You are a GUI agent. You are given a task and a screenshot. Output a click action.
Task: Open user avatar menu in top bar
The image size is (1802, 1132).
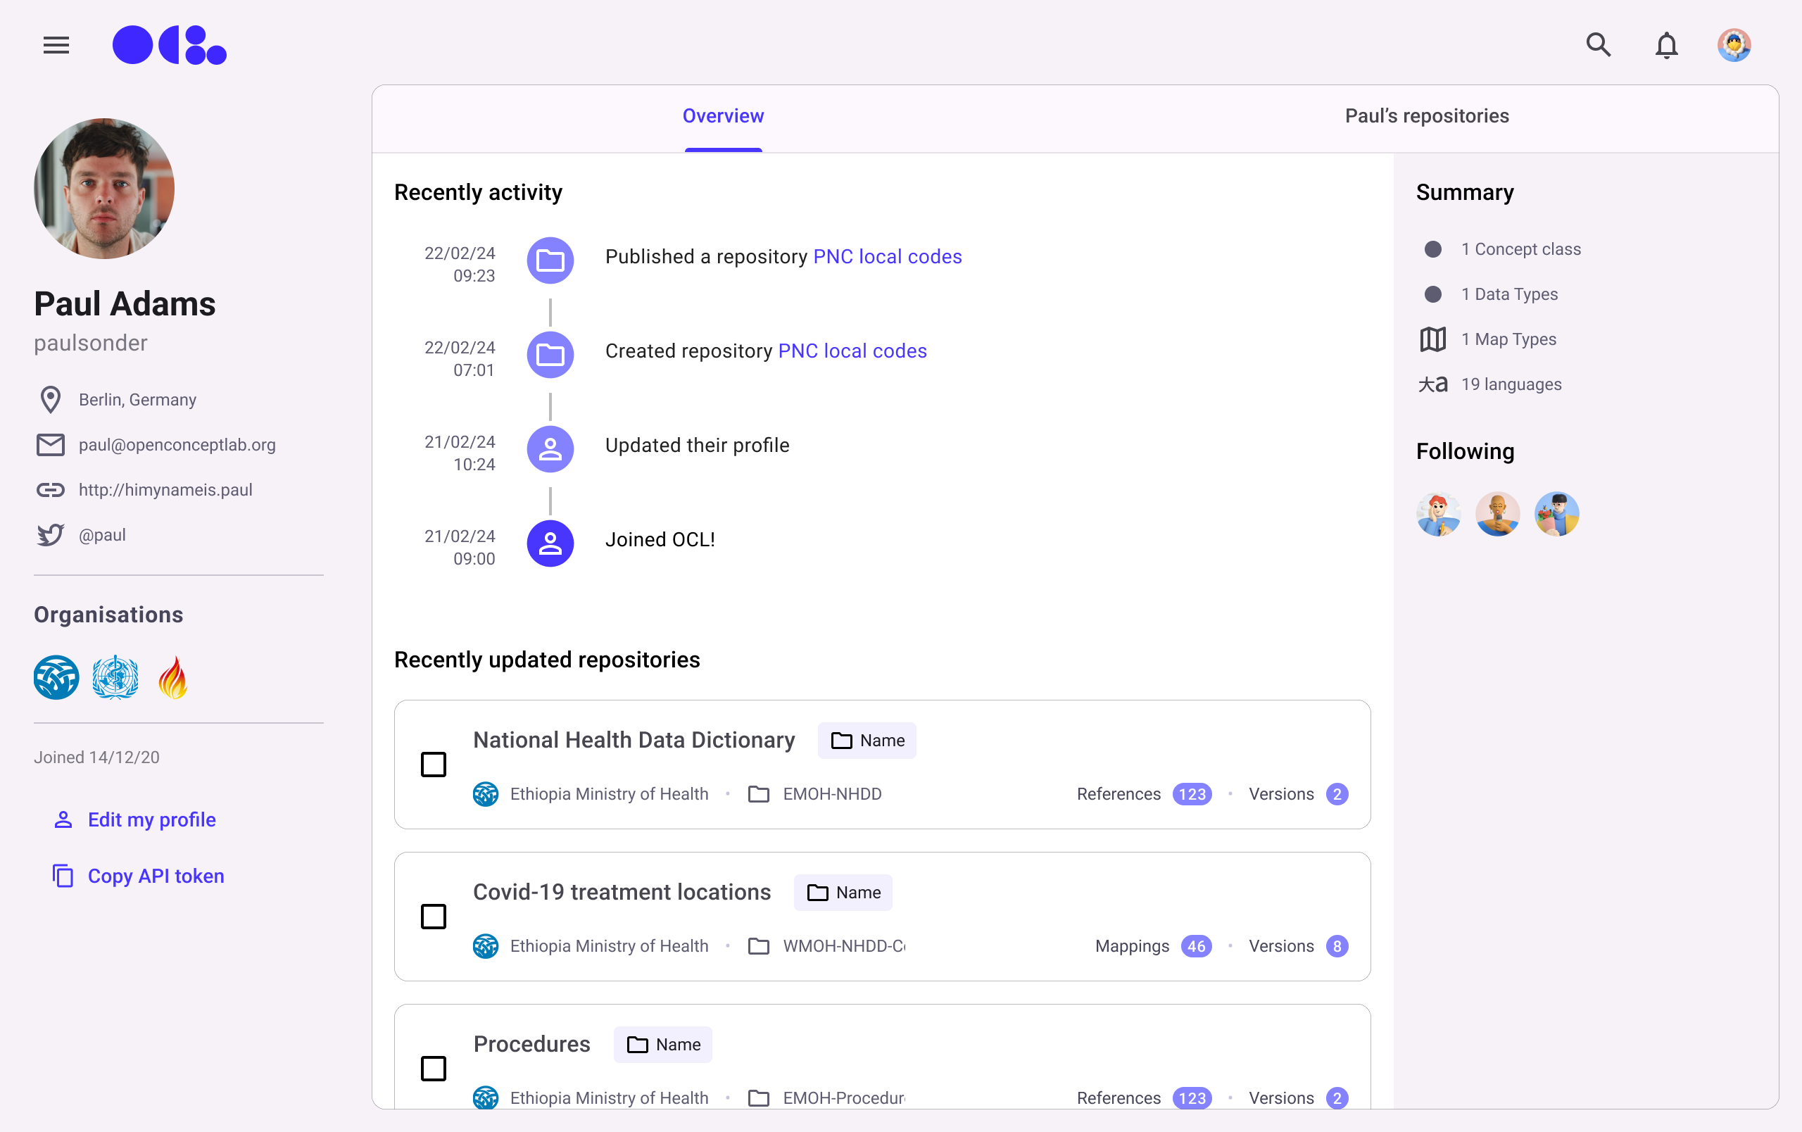pos(1734,46)
